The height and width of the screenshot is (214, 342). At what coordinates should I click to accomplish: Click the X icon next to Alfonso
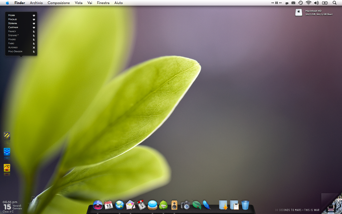point(34,48)
